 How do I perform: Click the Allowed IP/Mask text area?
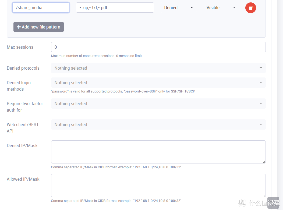158,186
